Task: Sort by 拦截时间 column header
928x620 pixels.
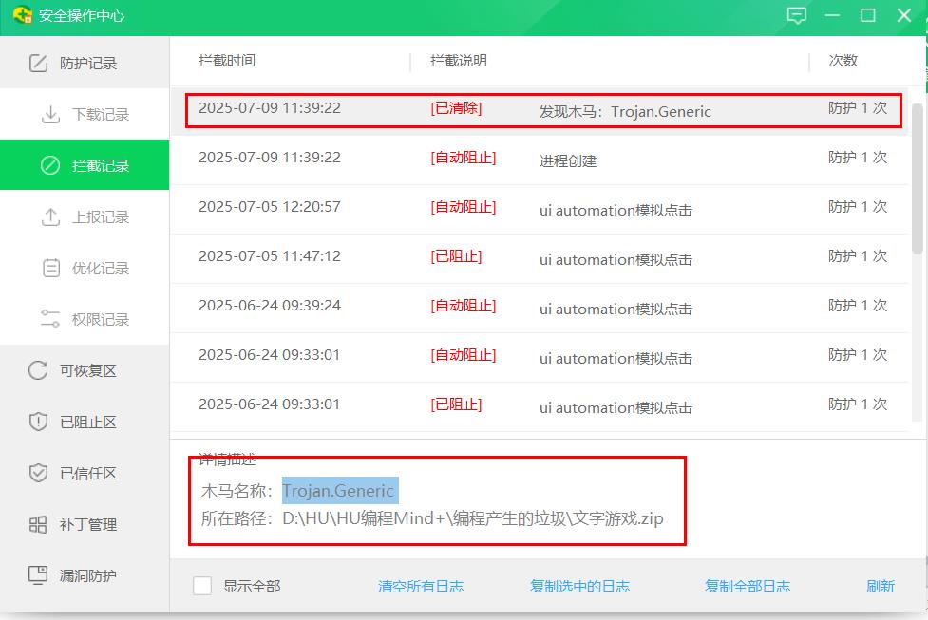Action: pos(227,61)
